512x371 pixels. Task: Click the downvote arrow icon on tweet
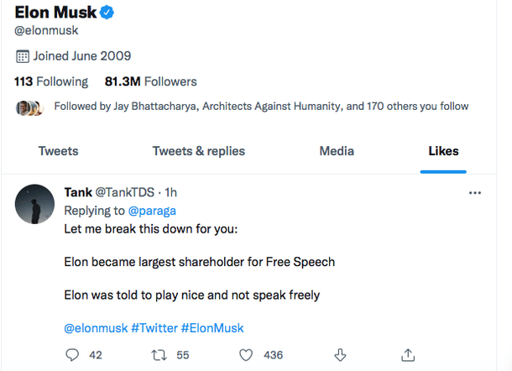[x=341, y=355]
